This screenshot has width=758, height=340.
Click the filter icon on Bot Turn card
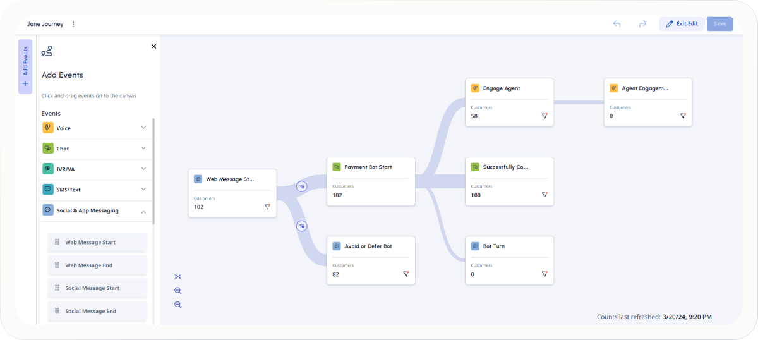tap(544, 274)
